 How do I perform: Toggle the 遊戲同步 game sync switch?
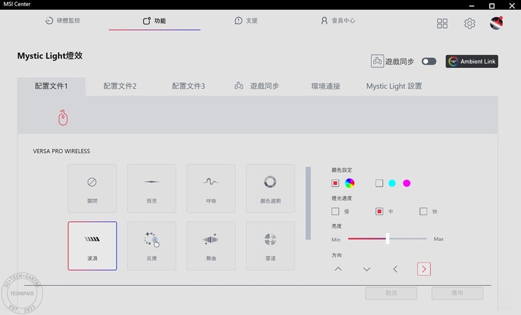click(x=429, y=61)
